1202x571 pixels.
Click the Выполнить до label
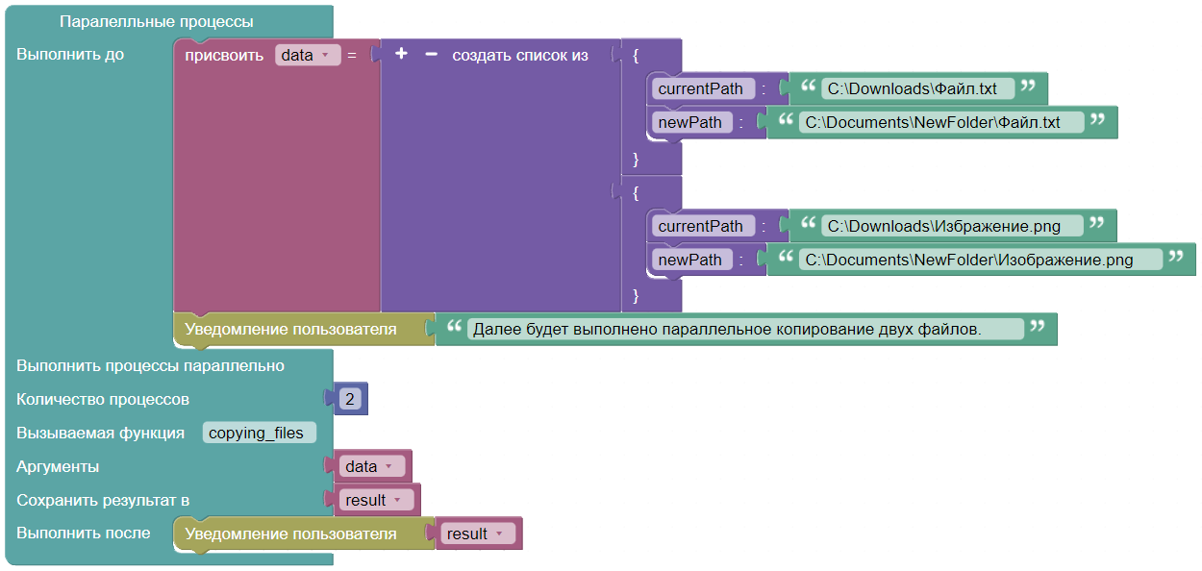click(70, 54)
